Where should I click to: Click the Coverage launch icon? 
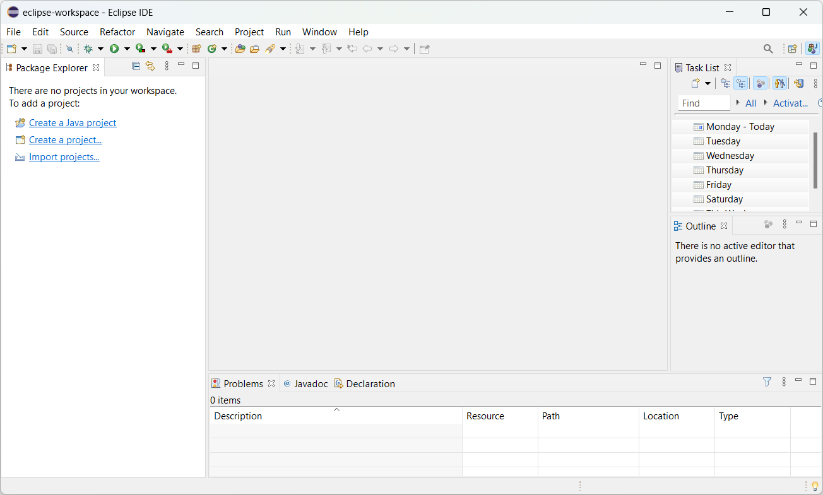(x=141, y=49)
